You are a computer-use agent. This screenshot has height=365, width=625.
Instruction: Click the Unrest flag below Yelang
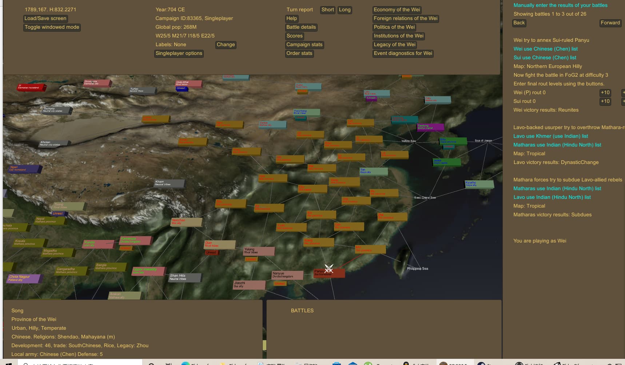tap(251, 259)
